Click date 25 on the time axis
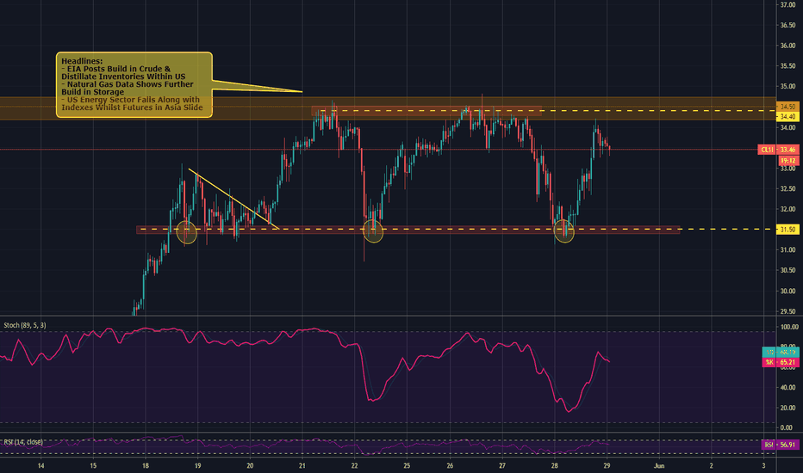This screenshot has height=473, width=803. [407, 466]
